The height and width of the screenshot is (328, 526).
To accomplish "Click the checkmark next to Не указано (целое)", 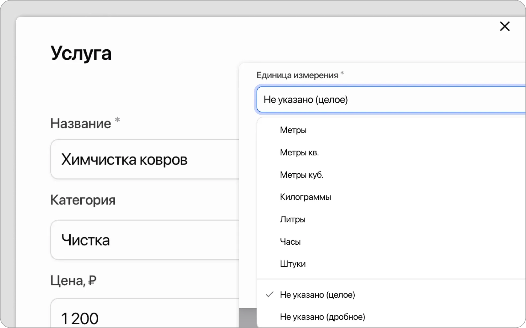I will coord(269,295).
